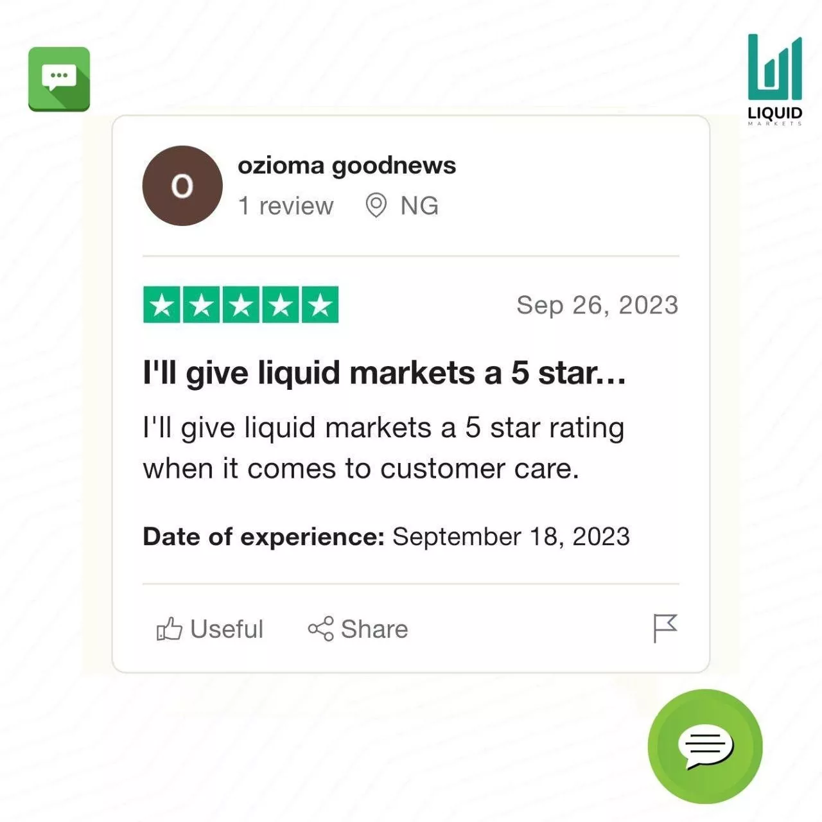The image size is (822, 822).
Task: Open the bold review title 'I'll give liquid markets a 5 star…'
Action: pyautogui.click(x=384, y=373)
